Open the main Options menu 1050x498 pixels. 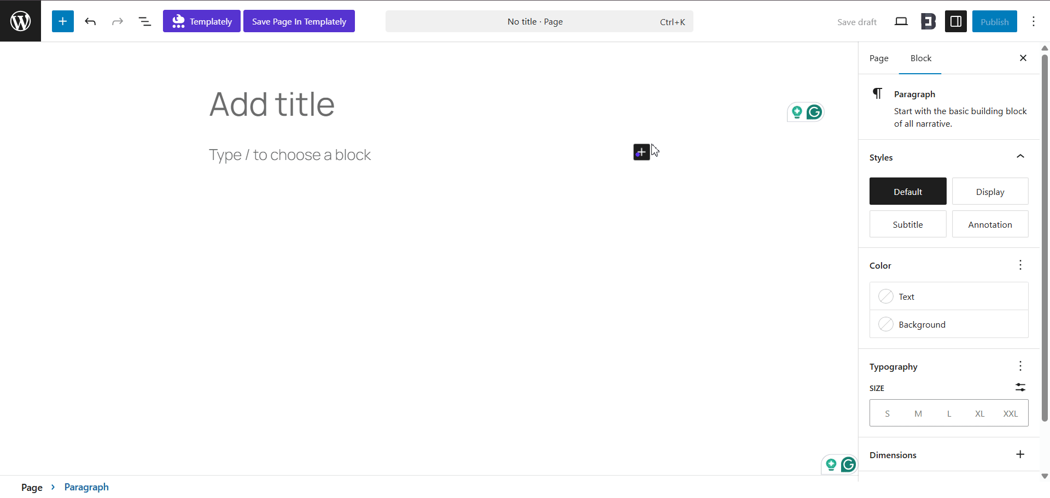pos(1033,21)
